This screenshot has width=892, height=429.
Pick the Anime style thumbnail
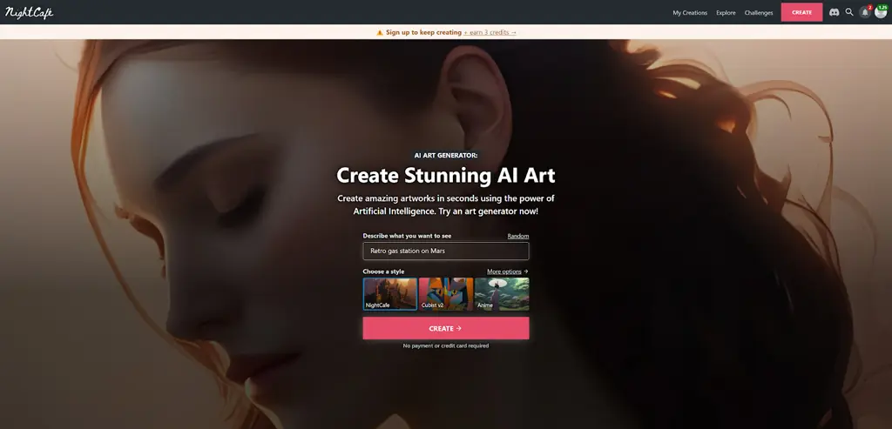click(502, 294)
